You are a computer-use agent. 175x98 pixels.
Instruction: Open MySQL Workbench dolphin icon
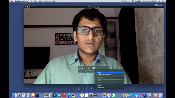tap(55, 95)
